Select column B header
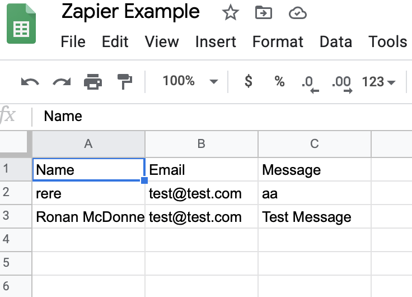412x297 pixels. [202, 143]
